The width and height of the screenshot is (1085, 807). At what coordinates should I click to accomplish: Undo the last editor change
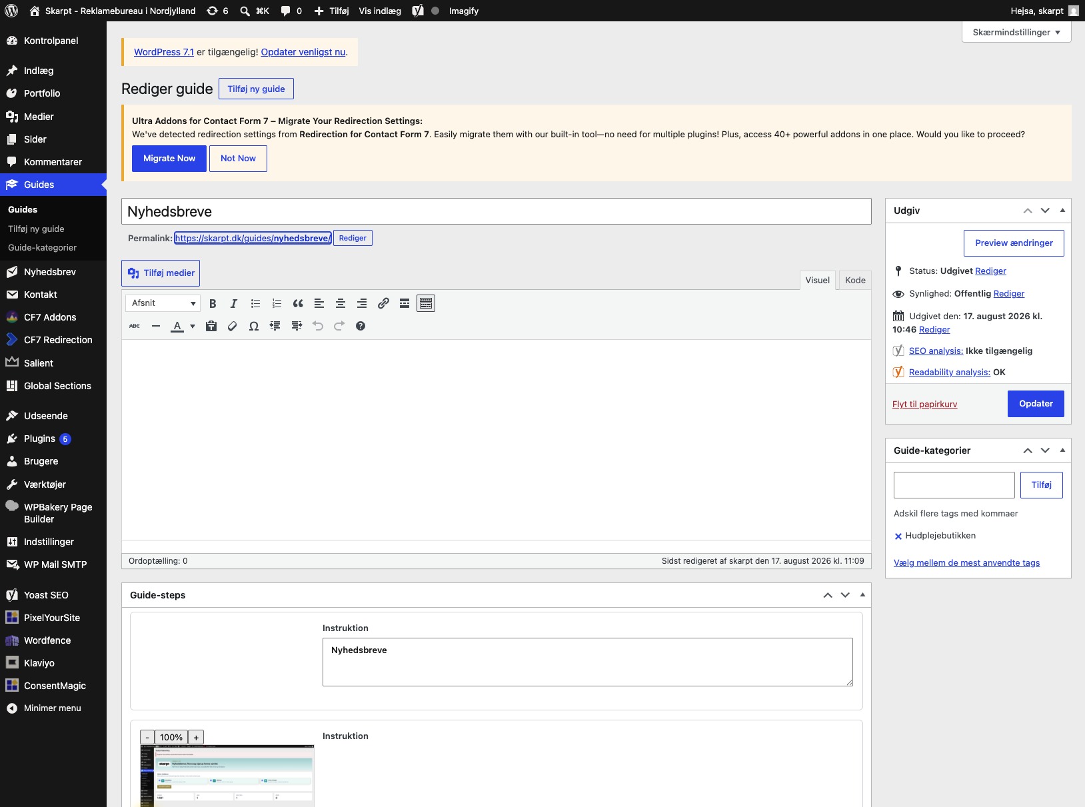click(x=318, y=326)
